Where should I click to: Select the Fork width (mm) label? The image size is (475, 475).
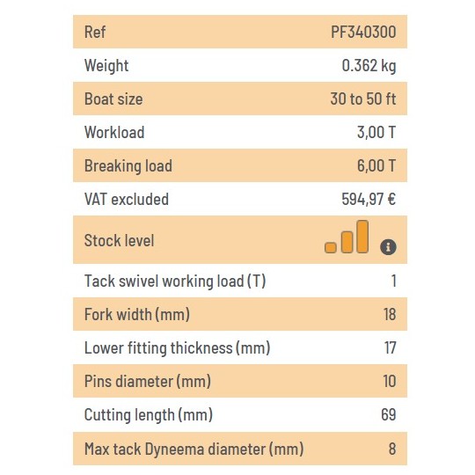coord(137,314)
